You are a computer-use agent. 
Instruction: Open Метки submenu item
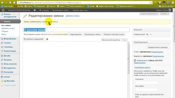point(4,35)
